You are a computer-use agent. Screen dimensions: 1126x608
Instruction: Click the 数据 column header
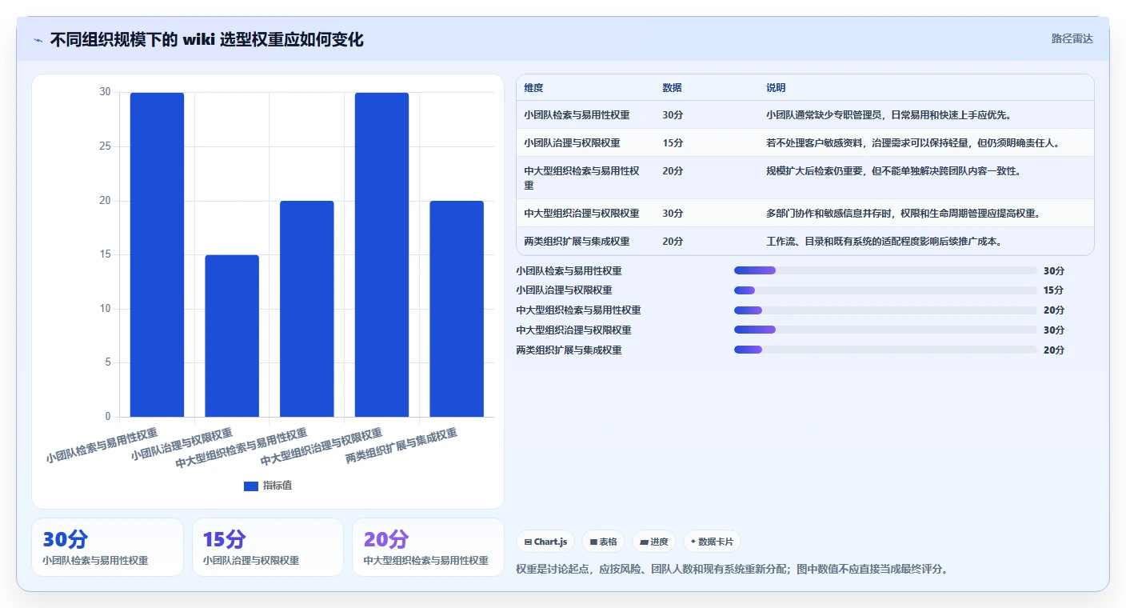(x=673, y=88)
